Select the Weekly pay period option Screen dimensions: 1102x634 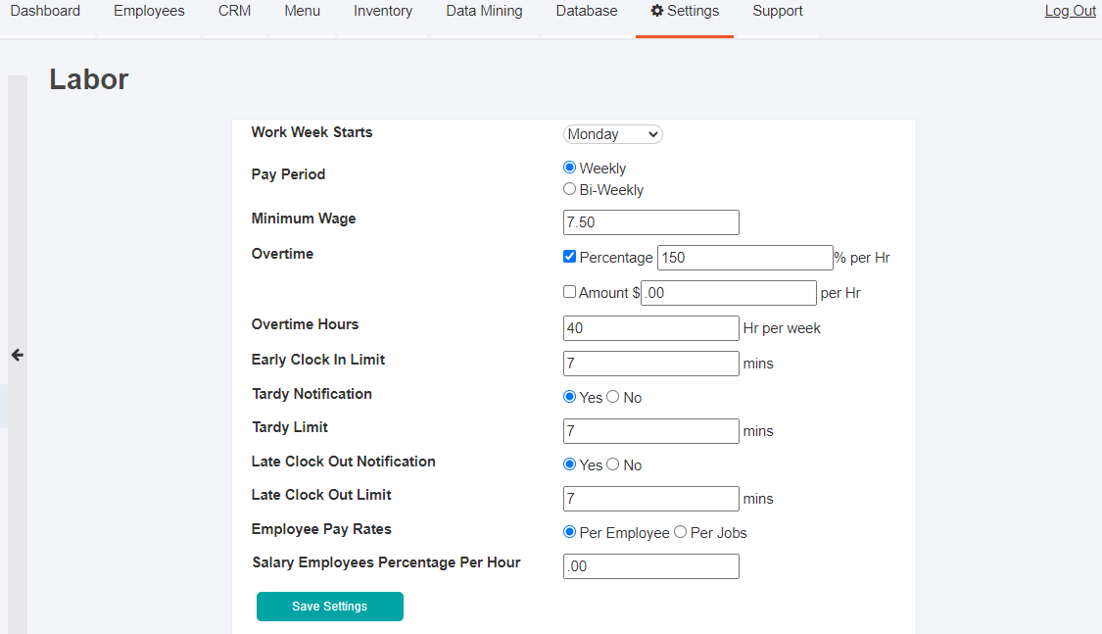pos(570,168)
